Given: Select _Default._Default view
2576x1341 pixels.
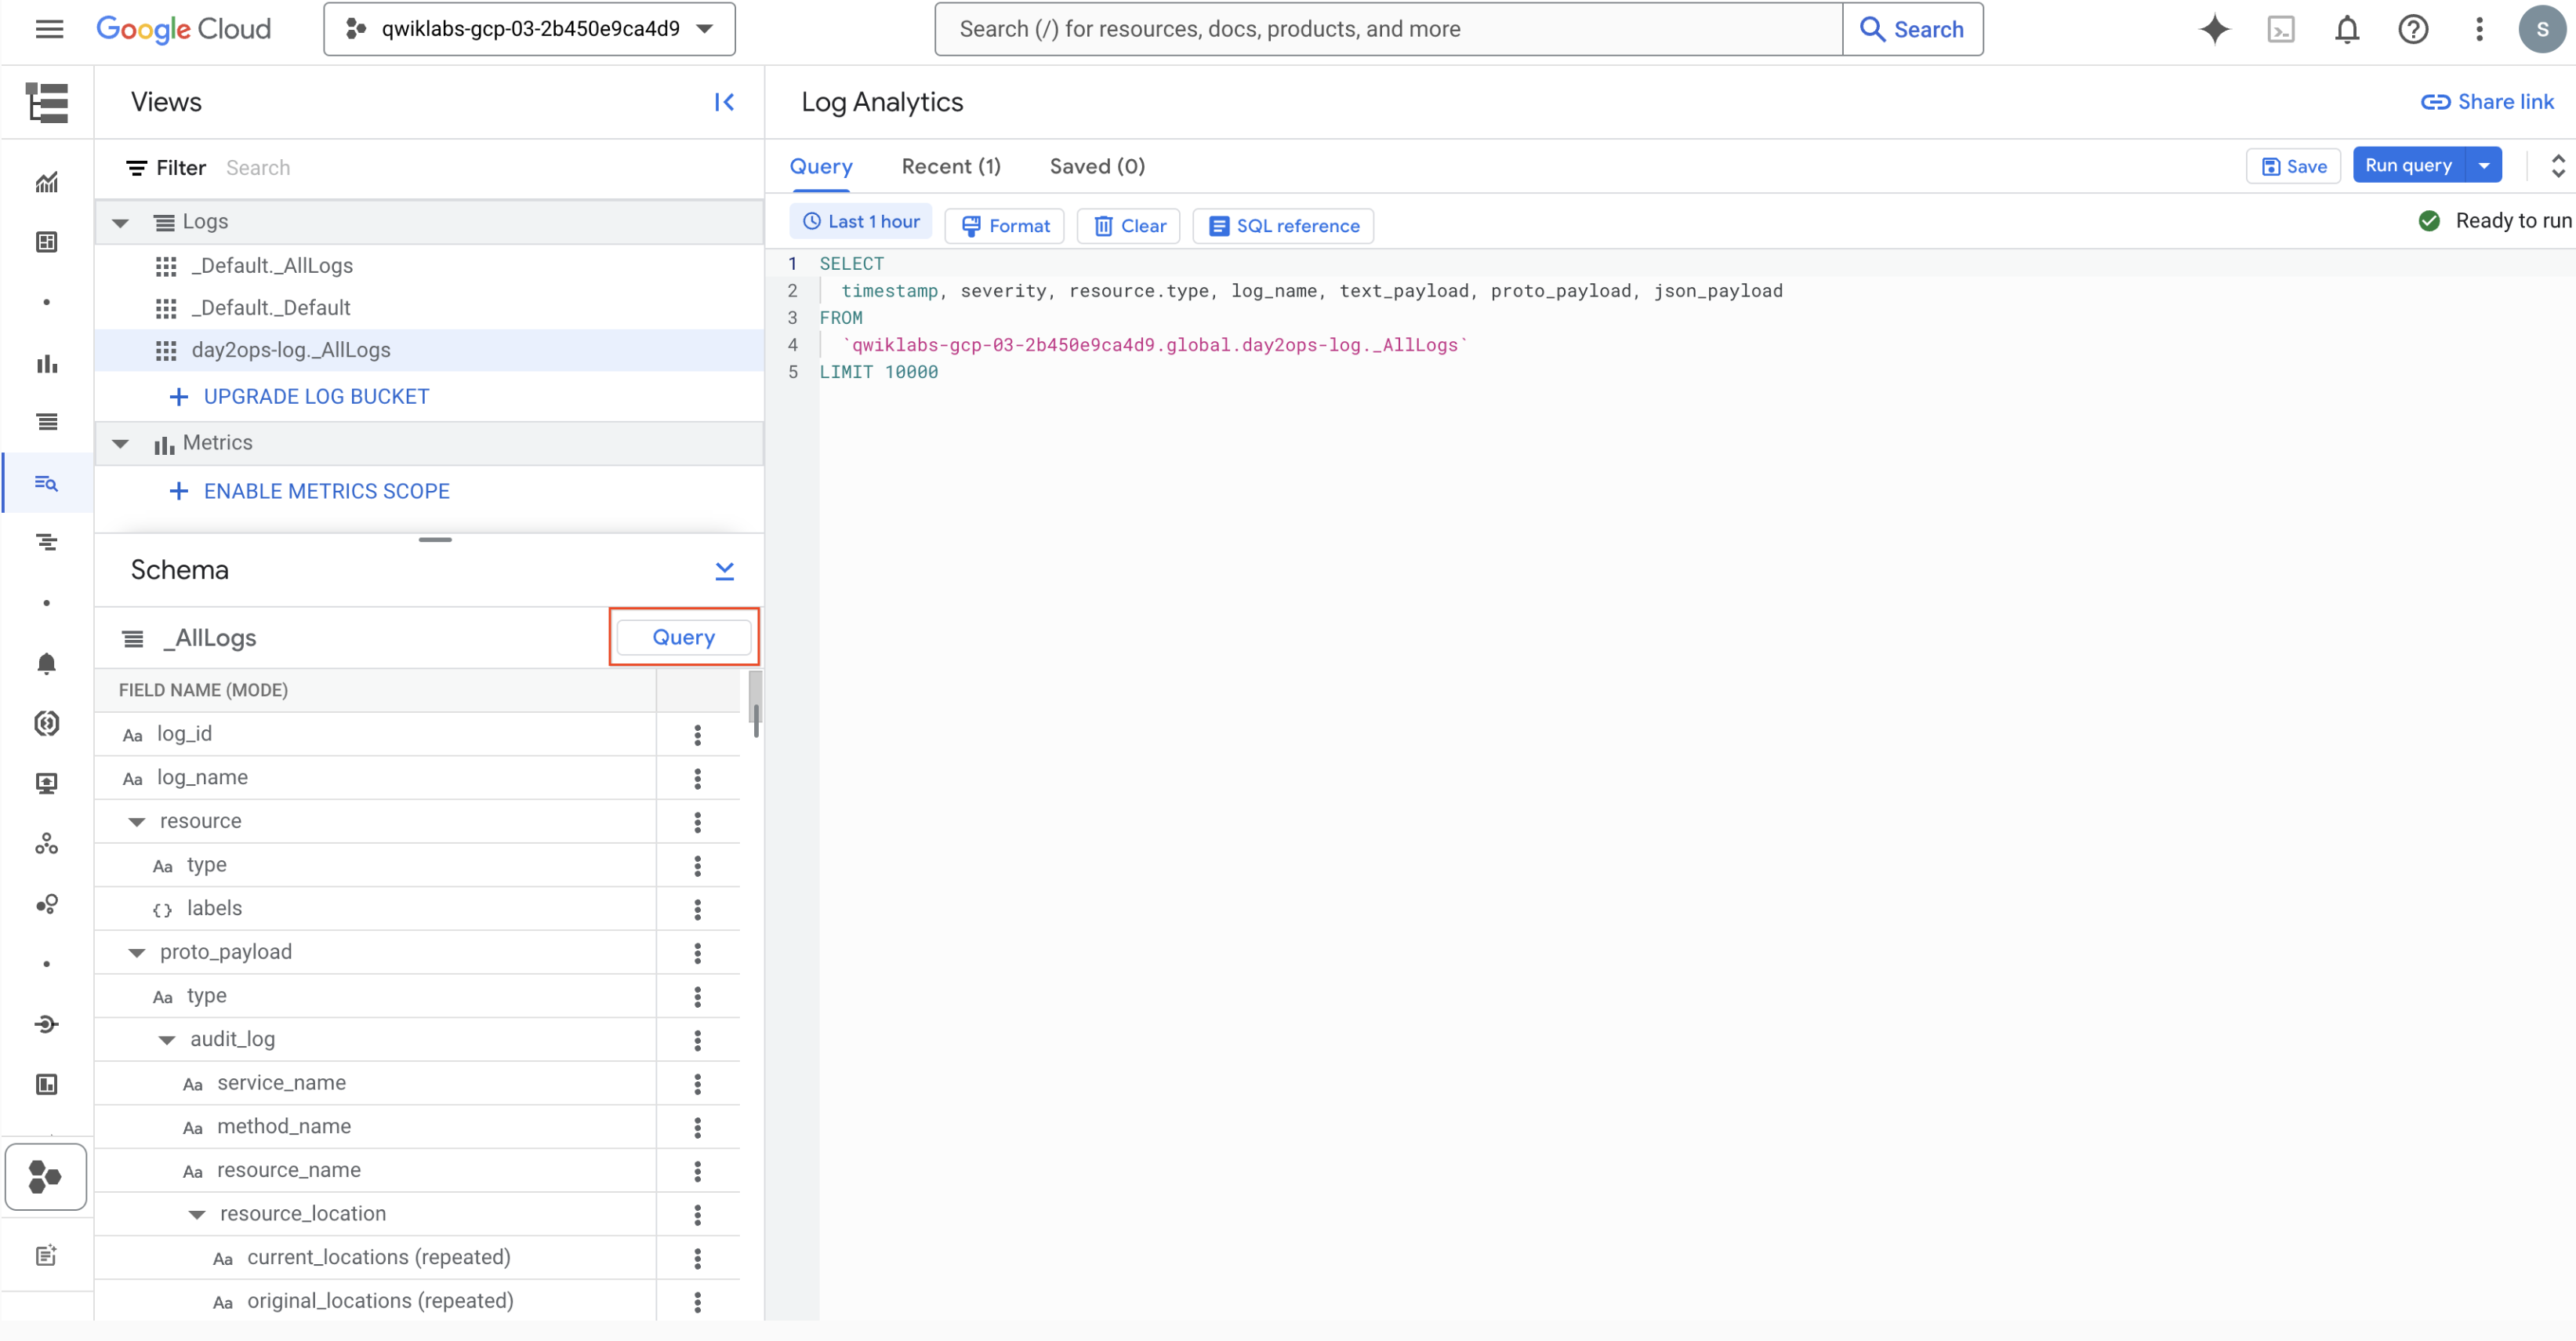Looking at the screenshot, I should [429, 308].
